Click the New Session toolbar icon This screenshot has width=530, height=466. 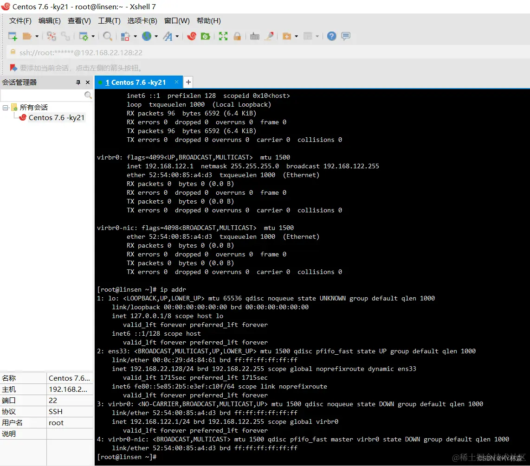tap(13, 36)
